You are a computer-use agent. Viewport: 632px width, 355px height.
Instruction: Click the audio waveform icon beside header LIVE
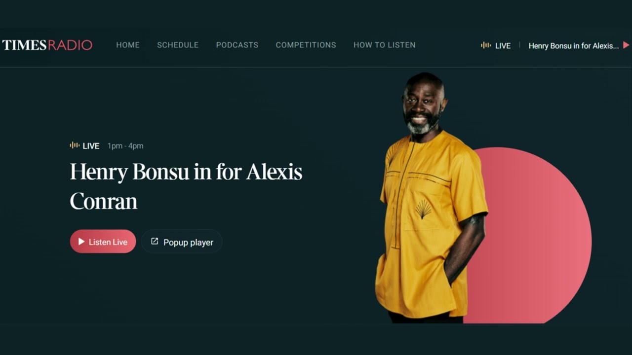tap(486, 45)
